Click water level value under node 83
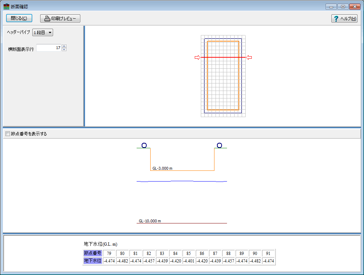Screen dimensions: 364x275 [x=162, y=261]
